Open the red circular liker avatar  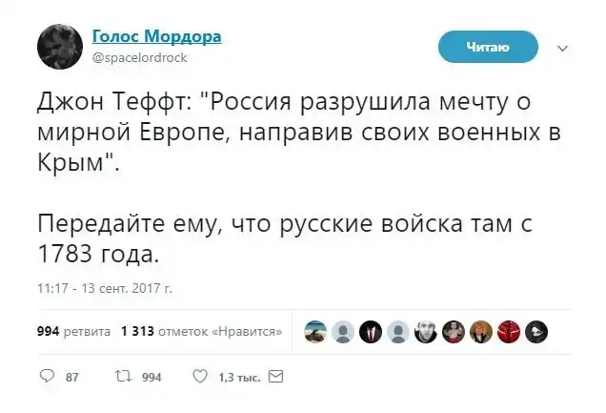[x=510, y=332]
